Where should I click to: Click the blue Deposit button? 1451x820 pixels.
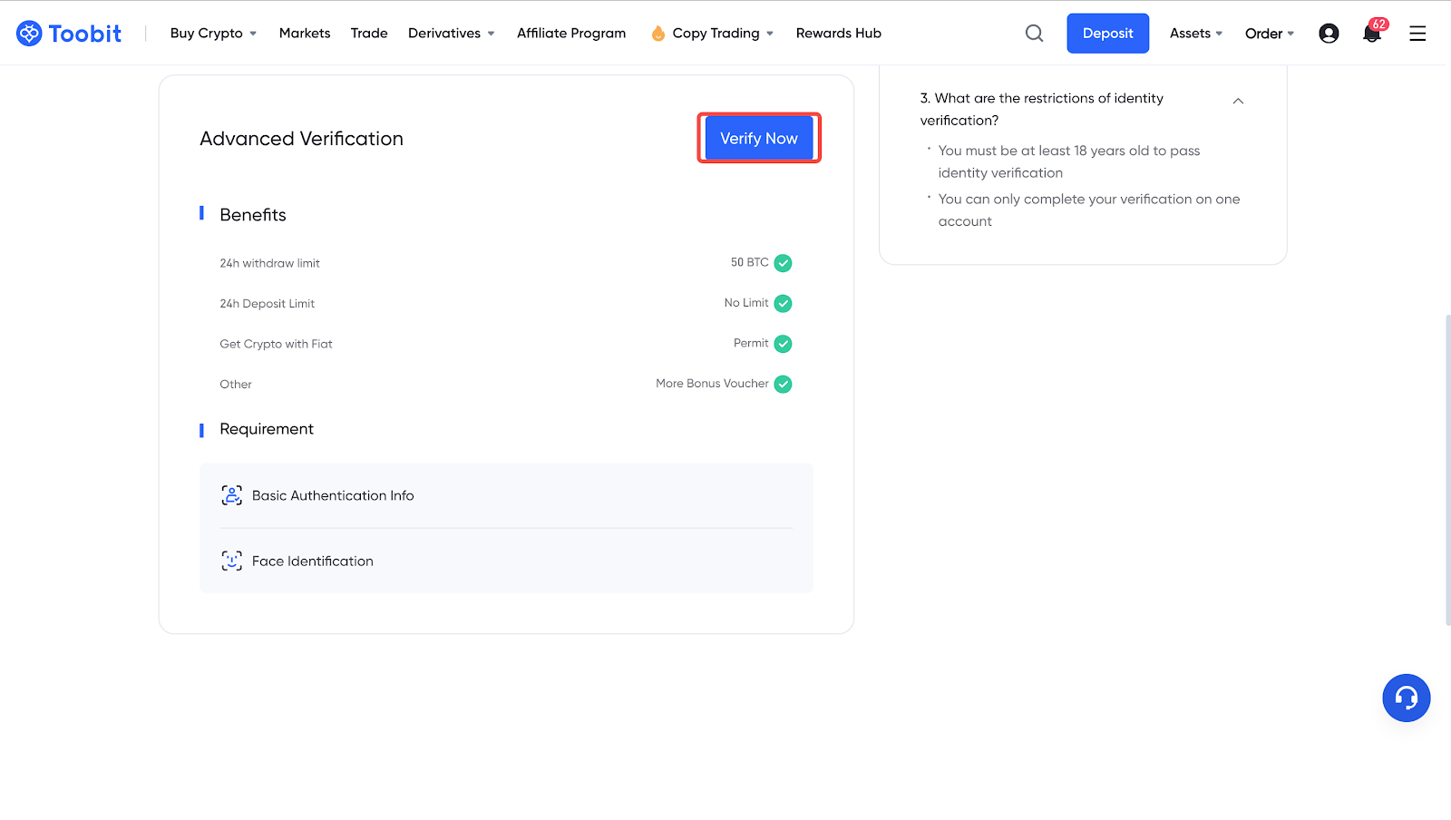coord(1107,34)
